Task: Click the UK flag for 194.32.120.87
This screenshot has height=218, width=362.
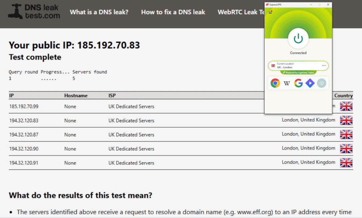Action: pos(346,135)
